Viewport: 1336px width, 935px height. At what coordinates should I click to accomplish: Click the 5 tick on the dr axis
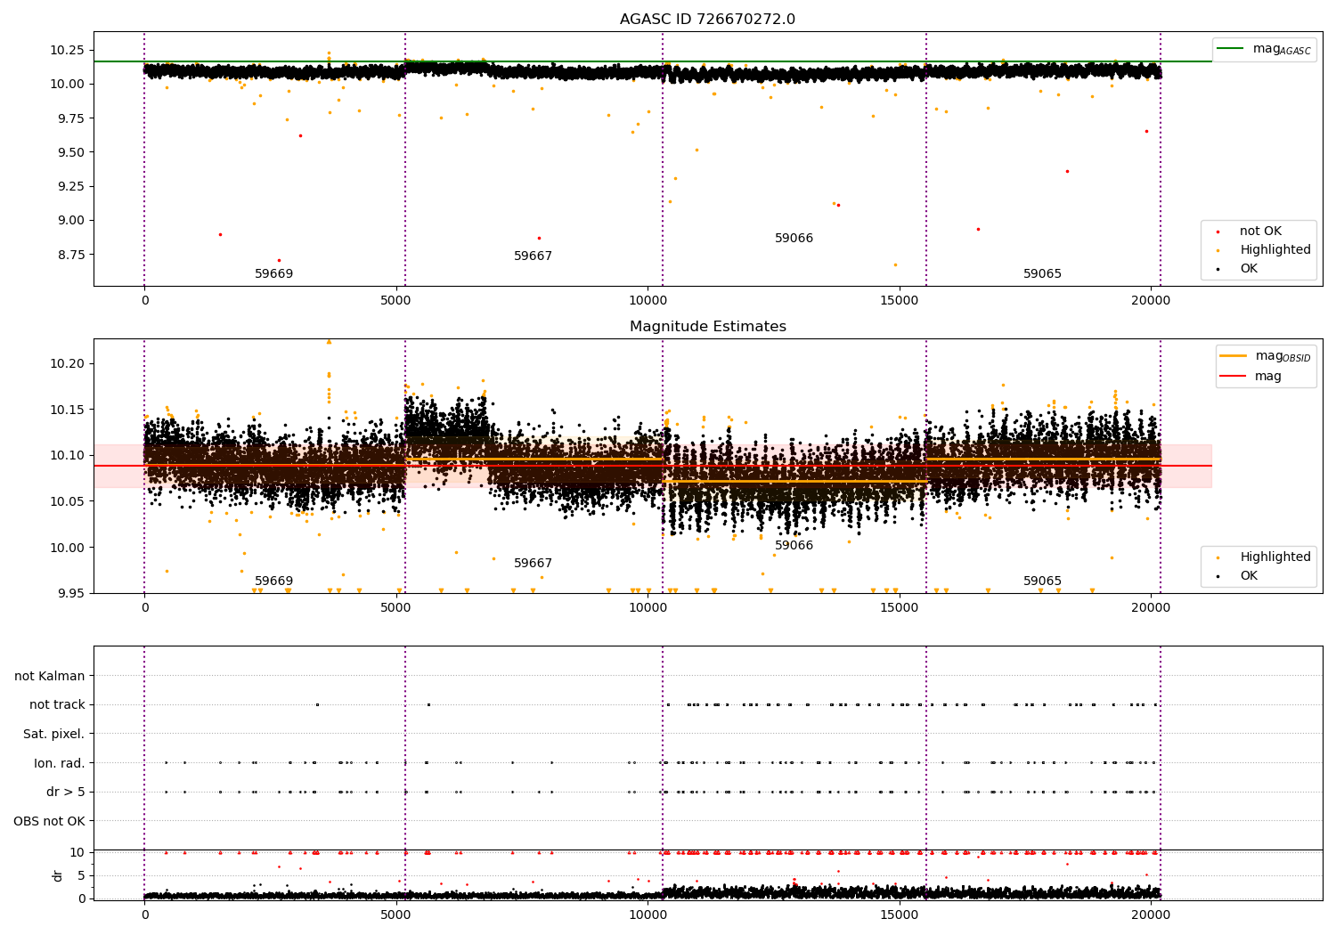[81, 875]
